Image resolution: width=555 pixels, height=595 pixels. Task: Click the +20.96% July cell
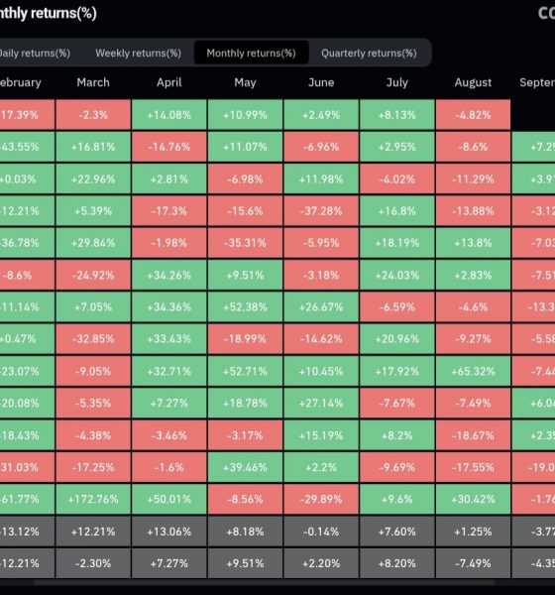tap(397, 339)
